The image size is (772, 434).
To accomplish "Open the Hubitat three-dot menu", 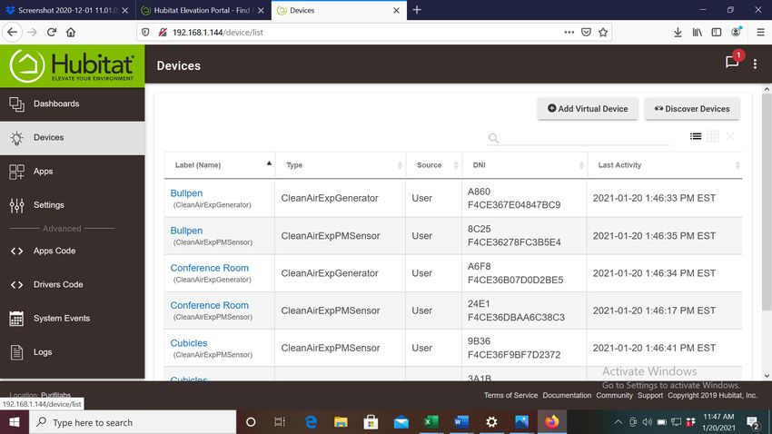I will 755,64.
